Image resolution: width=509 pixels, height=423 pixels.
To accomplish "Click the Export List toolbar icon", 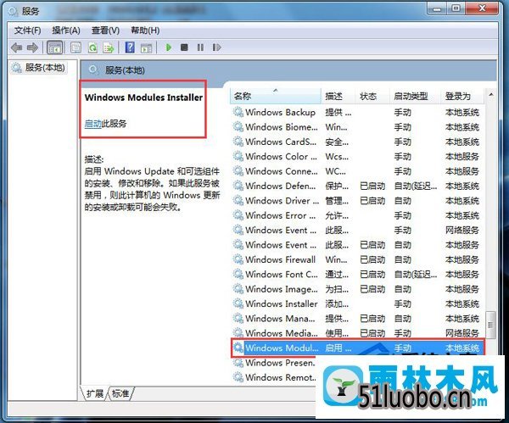I will pyautogui.click(x=109, y=47).
